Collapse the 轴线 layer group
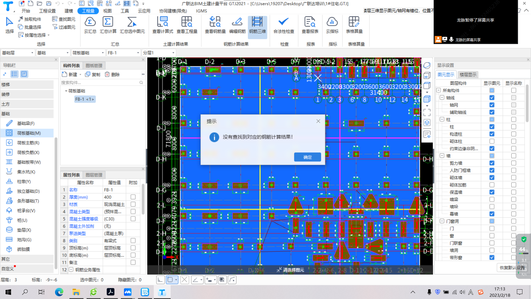The height and width of the screenshot is (299, 531). click(442, 97)
